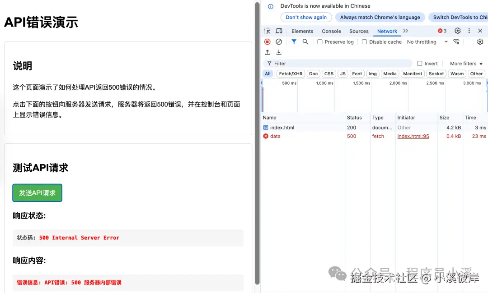488x293 pixels.
Task: Filter requests by JS type
Action: pos(343,74)
